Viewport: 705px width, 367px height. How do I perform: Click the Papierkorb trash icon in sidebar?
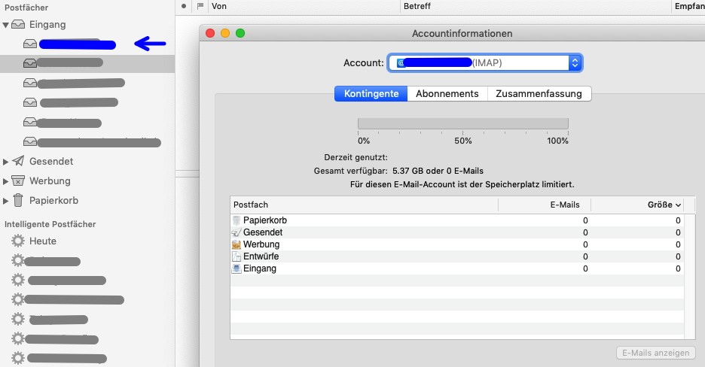pyautogui.click(x=18, y=201)
